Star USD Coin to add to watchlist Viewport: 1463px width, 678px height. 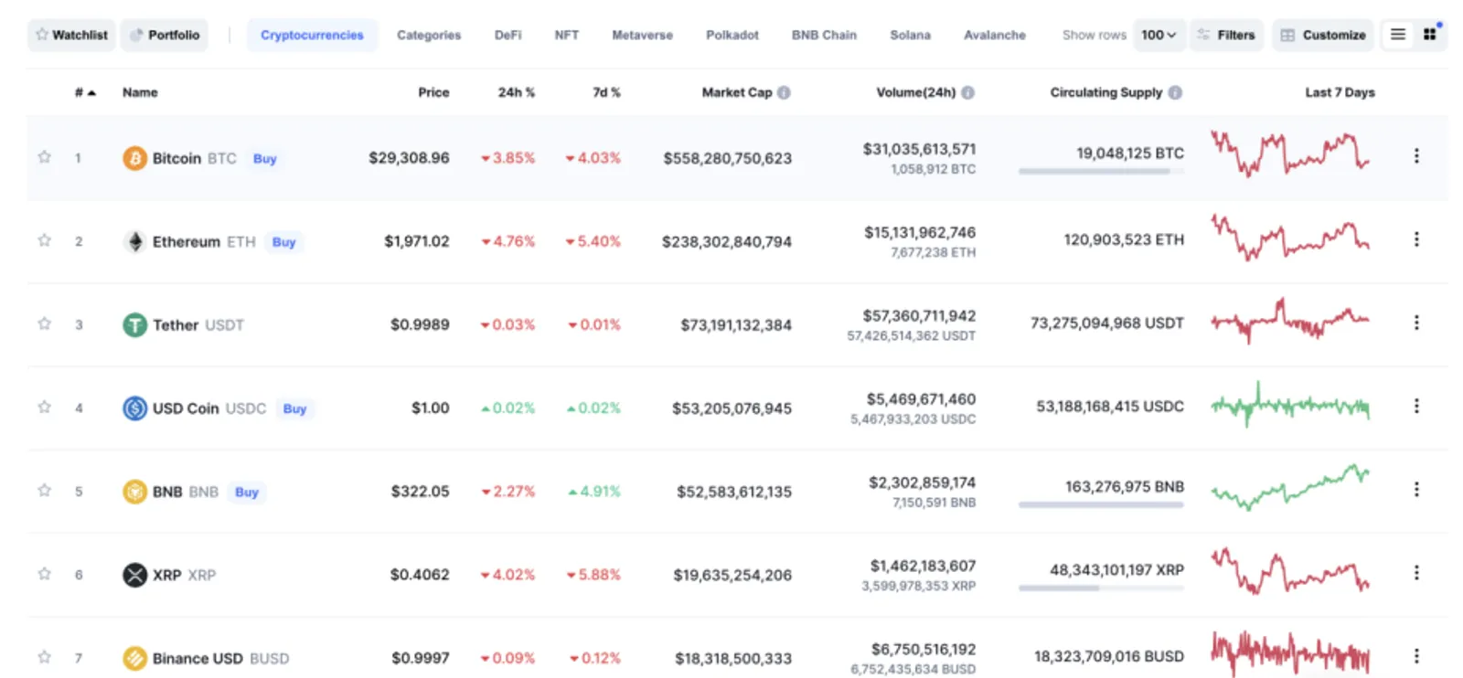pyautogui.click(x=44, y=407)
